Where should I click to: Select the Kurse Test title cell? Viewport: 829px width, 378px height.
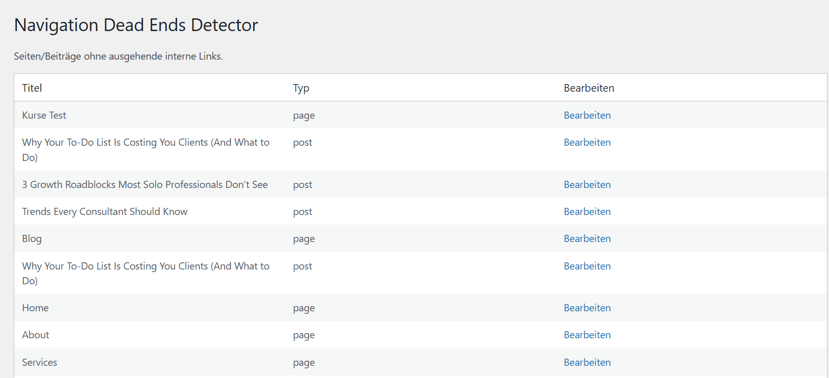pos(44,115)
